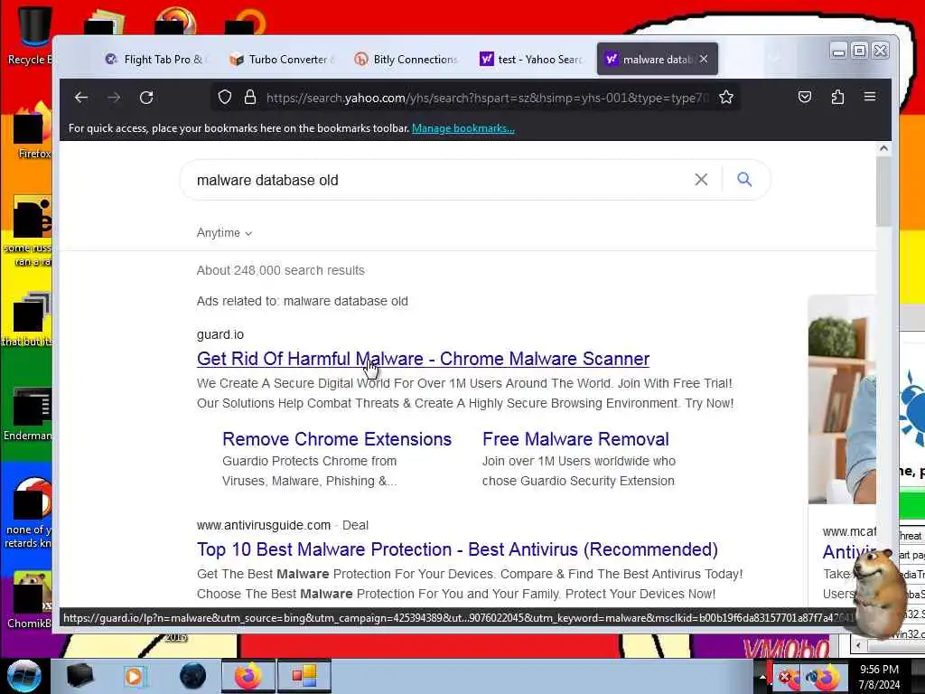The width and height of the screenshot is (925, 694).
Task: Open the black box taskbar icon
Action: (79, 676)
